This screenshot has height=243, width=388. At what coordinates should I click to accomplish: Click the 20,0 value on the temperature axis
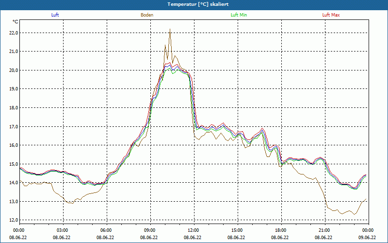click(x=13, y=70)
